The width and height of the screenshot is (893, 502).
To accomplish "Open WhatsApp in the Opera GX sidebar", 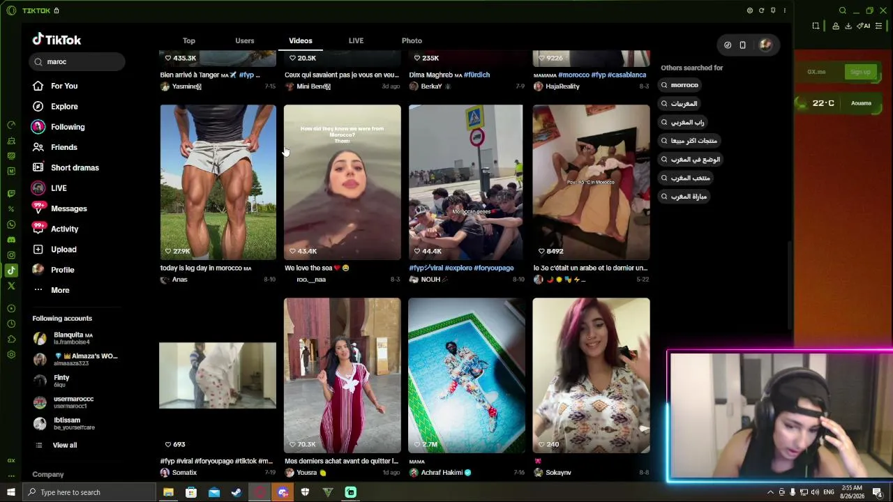I will [11, 225].
